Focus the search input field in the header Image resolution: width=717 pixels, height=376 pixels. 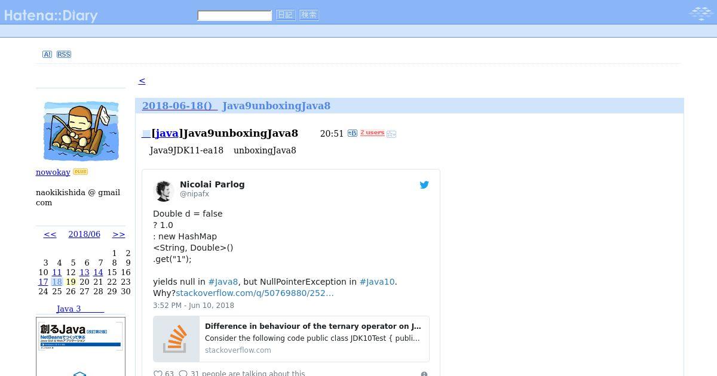(x=235, y=16)
